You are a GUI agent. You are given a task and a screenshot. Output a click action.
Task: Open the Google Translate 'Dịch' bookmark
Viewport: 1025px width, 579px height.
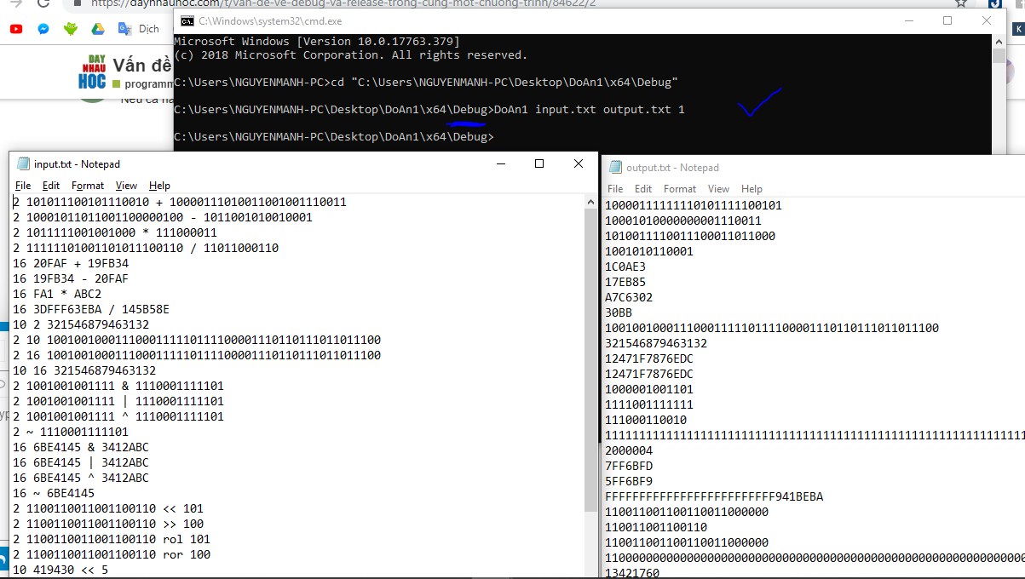139,29
